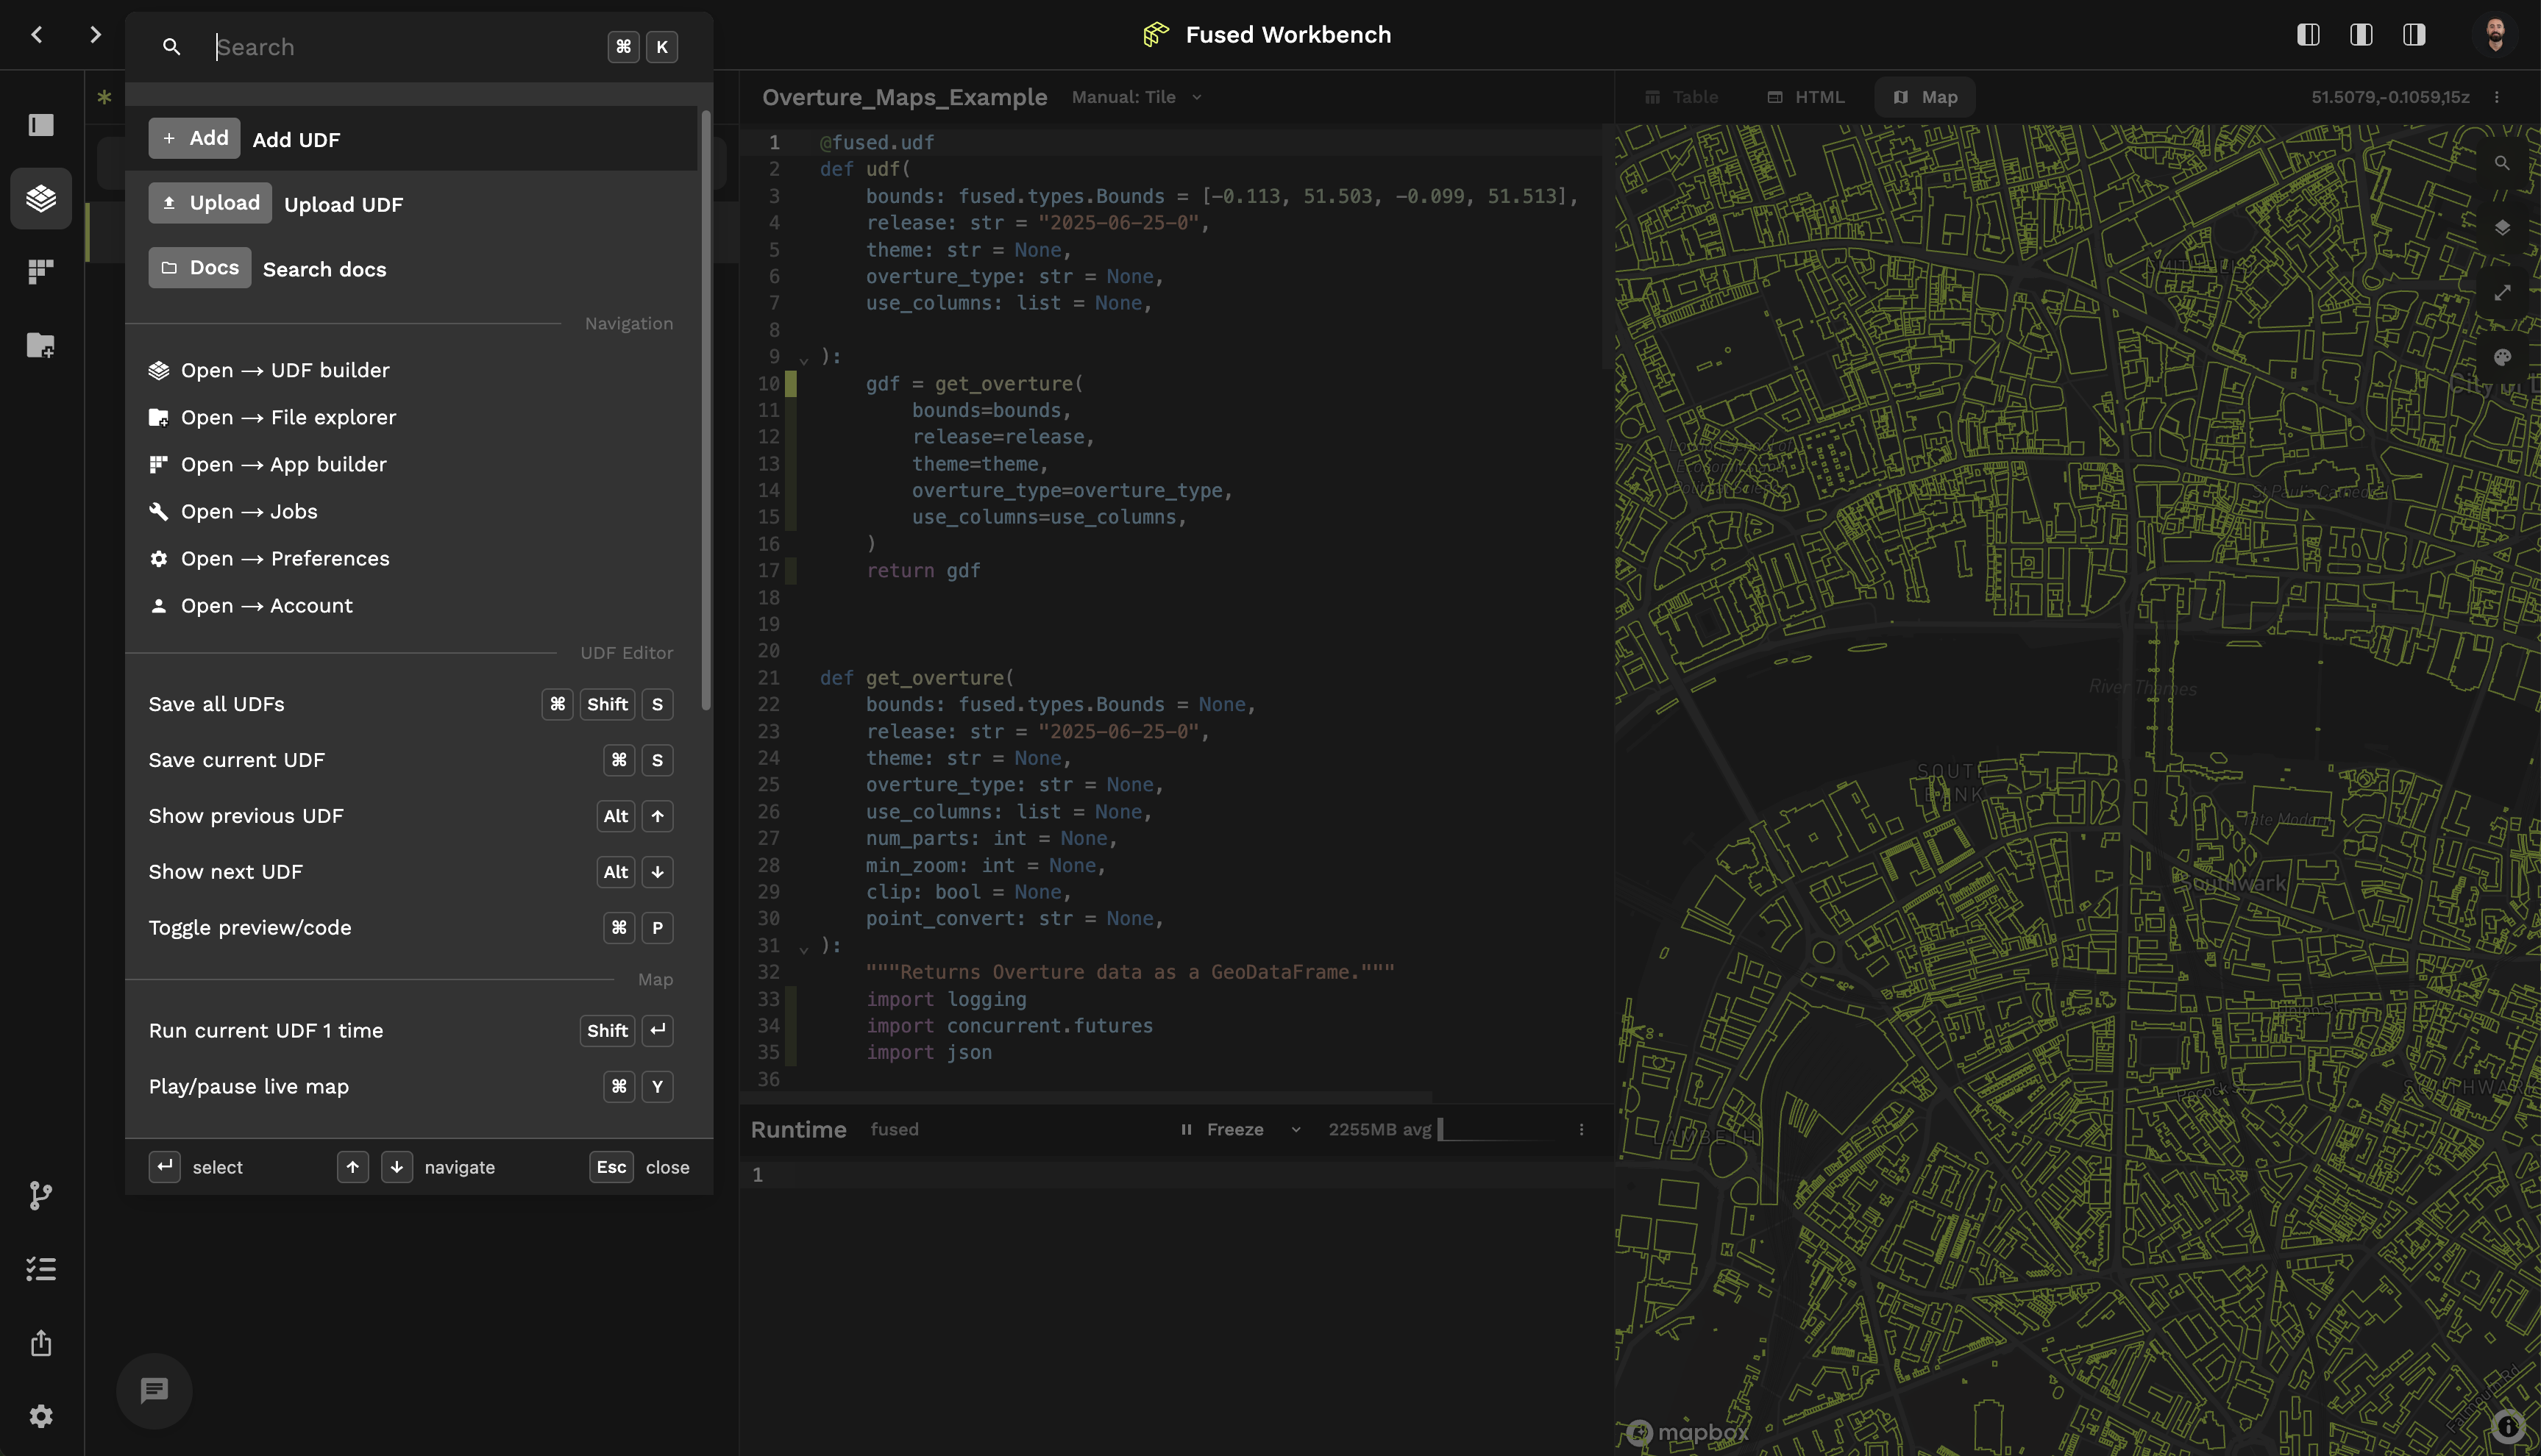Click the user avatar at top right
This screenshot has width=2541, height=1456.
[2495, 34]
